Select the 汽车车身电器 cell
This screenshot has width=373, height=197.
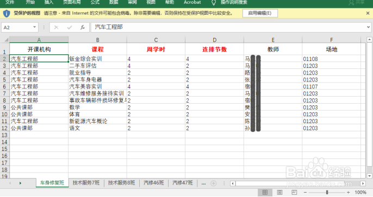(x=97, y=80)
